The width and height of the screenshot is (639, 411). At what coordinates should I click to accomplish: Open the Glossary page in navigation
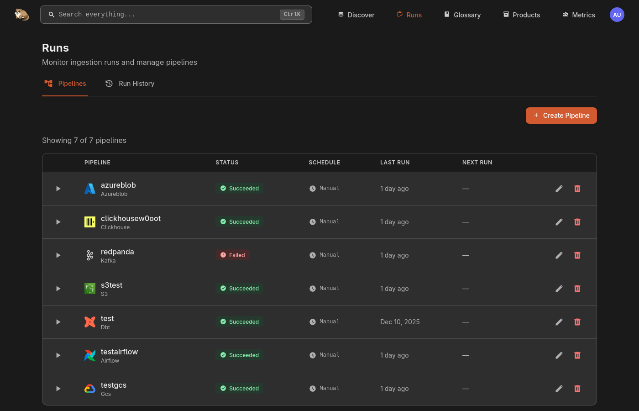click(462, 15)
